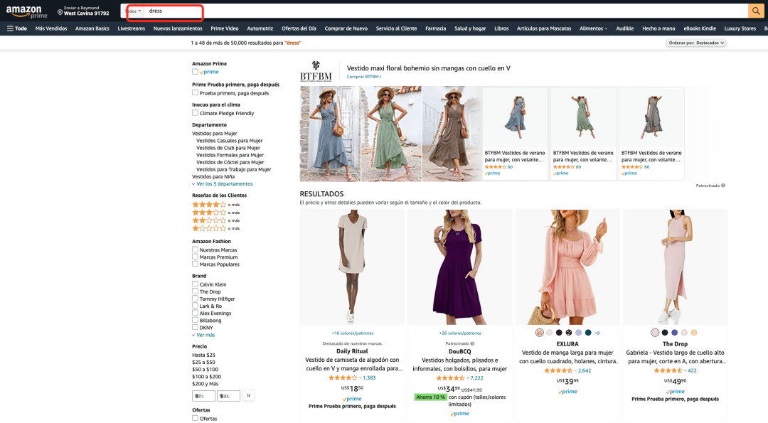Filter by one star and up
Viewport: 768px width, 423px height.
[209, 228]
